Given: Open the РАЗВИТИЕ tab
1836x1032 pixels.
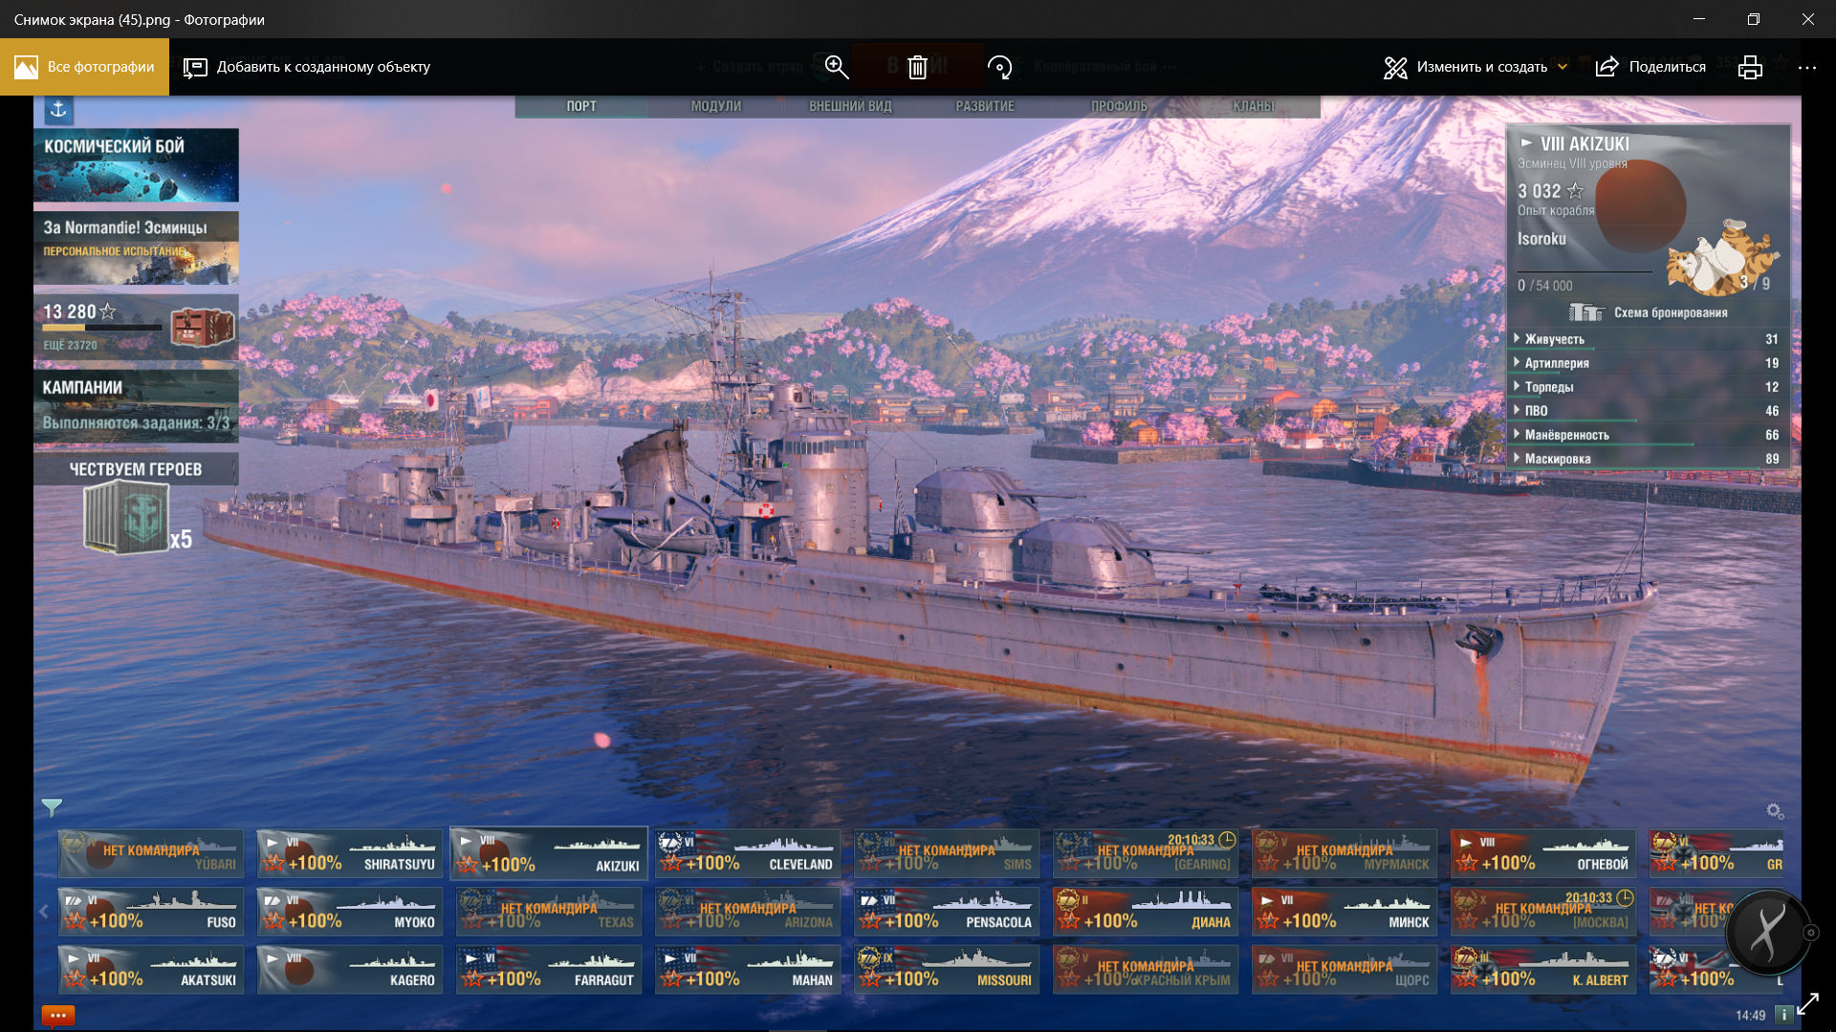Looking at the screenshot, I should [985, 106].
